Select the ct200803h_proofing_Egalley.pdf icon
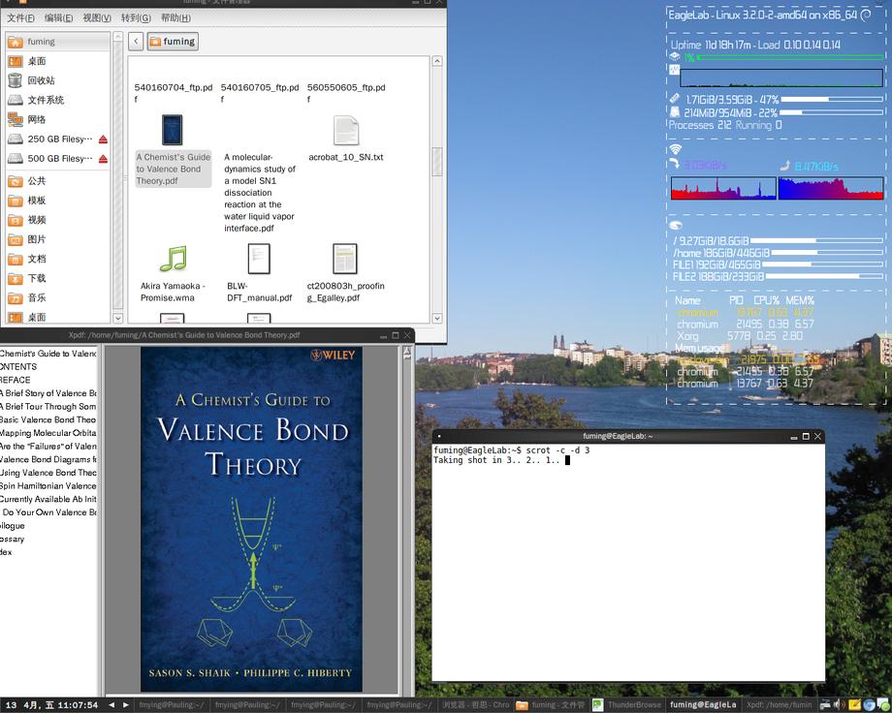Screen dimensions: 892x713 pyautogui.click(x=345, y=259)
